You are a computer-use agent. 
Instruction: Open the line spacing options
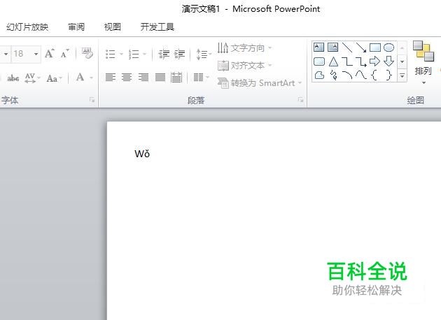click(204, 54)
